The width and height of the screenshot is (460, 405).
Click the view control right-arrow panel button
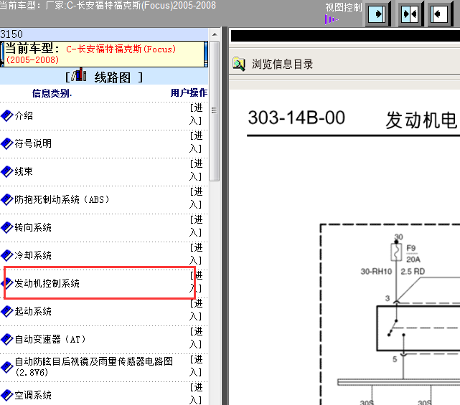click(x=377, y=14)
